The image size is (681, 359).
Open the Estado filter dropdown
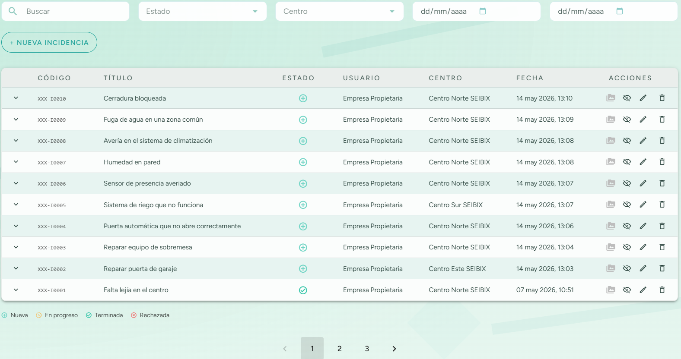coord(202,11)
